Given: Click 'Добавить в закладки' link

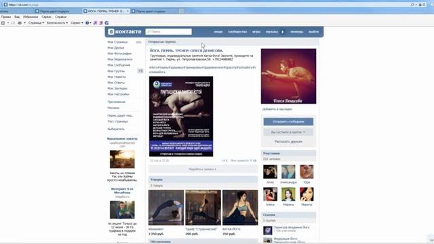Looking at the screenshot, I should click(277, 109).
